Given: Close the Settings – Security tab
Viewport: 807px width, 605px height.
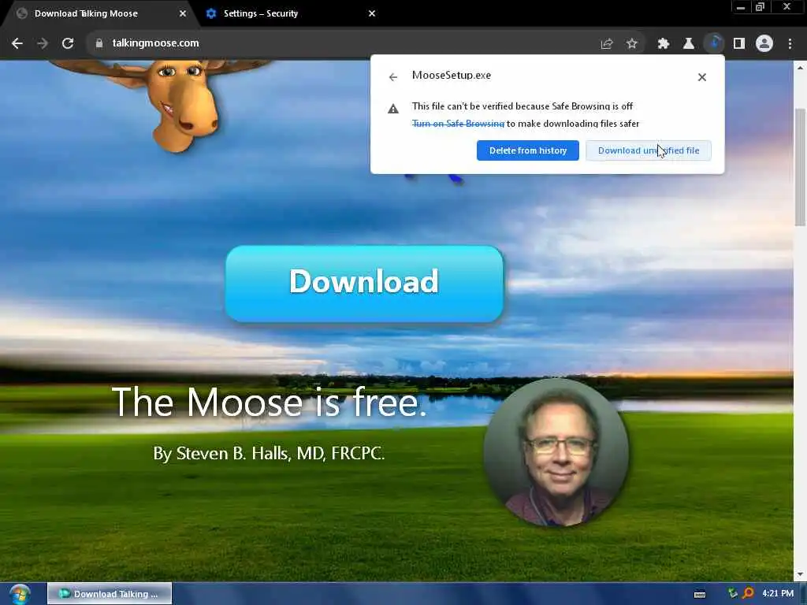Looking at the screenshot, I should (372, 13).
